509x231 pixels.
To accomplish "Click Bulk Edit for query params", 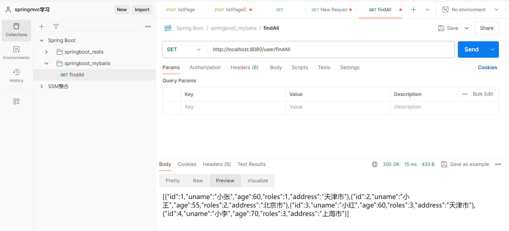I will (483, 94).
